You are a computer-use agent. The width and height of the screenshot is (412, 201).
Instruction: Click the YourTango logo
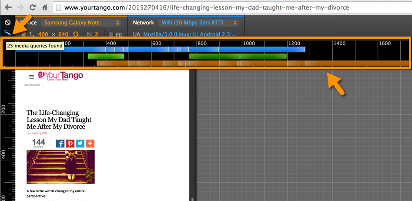click(x=60, y=76)
